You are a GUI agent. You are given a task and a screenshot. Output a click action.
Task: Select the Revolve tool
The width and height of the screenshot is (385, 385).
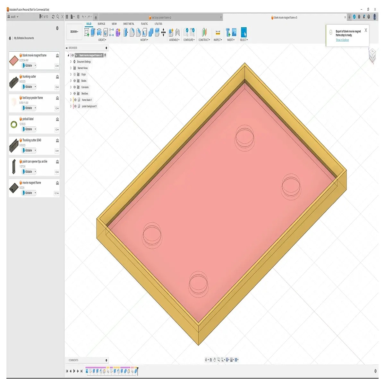[99, 32]
